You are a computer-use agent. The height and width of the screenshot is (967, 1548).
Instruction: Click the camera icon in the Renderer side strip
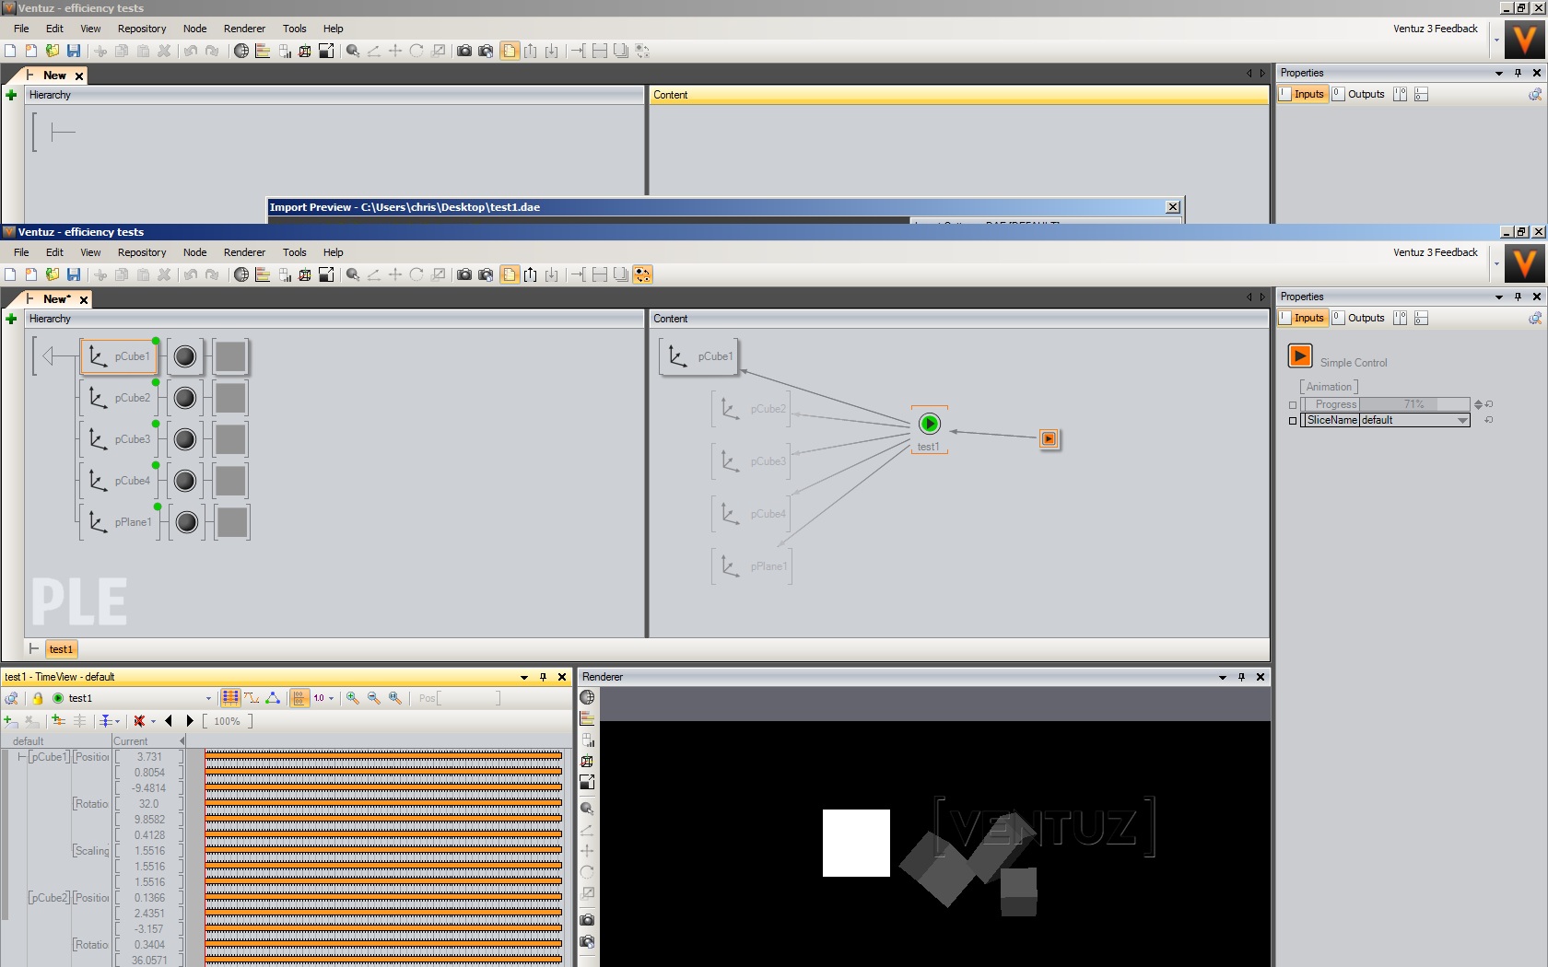coord(587,920)
